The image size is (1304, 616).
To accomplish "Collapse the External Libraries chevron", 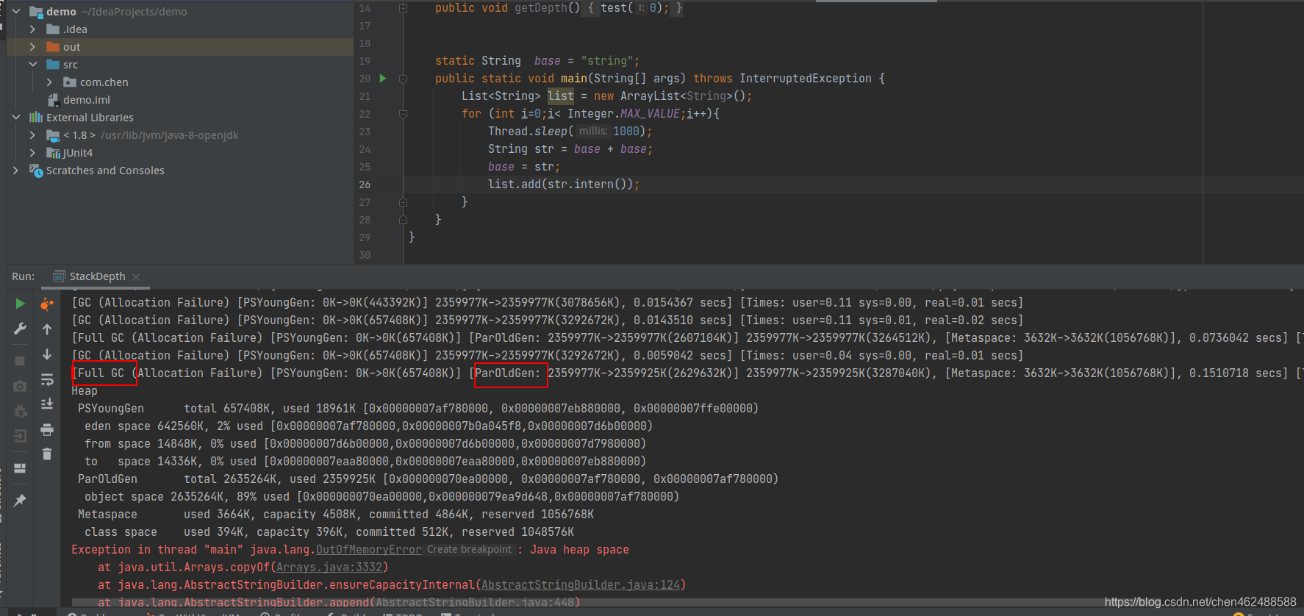I will (x=16, y=118).
